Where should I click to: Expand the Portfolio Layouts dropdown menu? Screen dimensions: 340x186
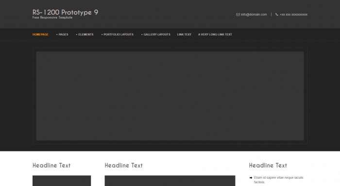click(x=118, y=34)
